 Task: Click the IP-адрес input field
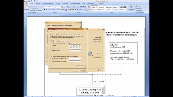tap(75, 45)
